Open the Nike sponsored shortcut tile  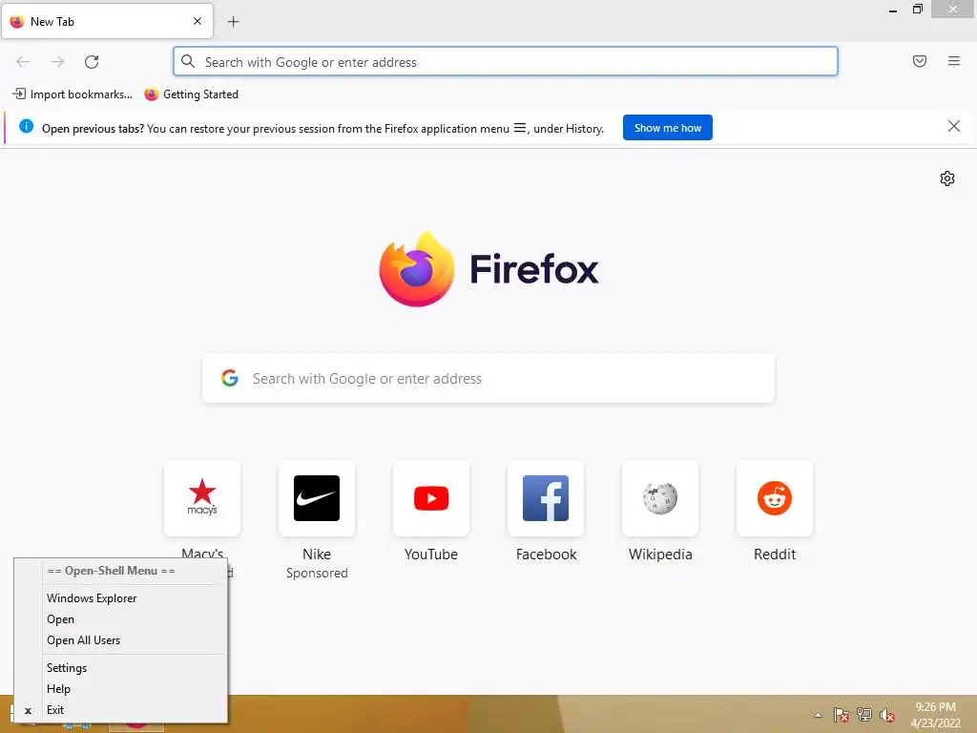pos(317,498)
